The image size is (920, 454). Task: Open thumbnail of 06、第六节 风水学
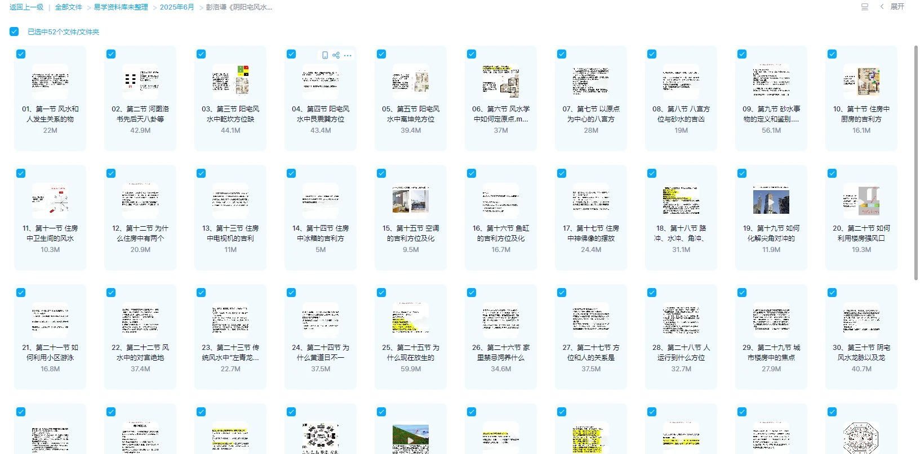point(501,82)
